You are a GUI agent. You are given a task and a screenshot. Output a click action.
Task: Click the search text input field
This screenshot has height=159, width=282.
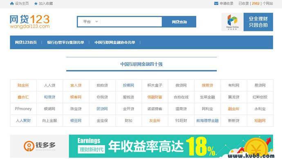[x=131, y=22]
